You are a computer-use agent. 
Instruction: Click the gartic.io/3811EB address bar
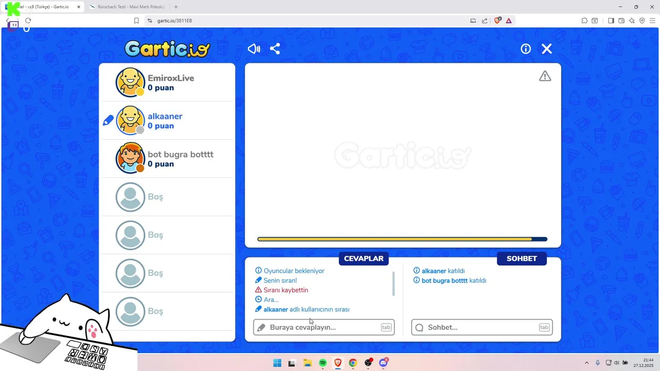click(x=174, y=21)
